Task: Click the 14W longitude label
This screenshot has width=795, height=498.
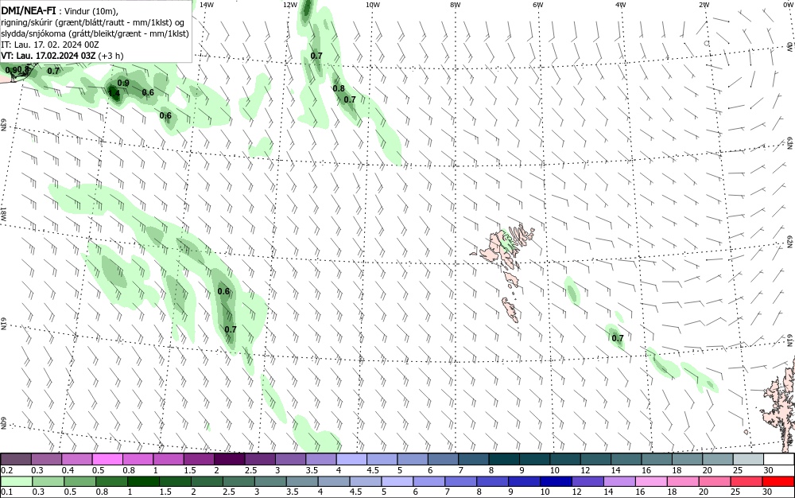Action: (x=207, y=5)
